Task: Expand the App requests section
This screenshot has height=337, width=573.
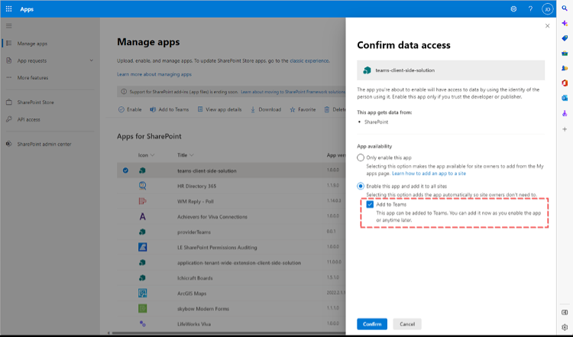Action: pos(92,60)
